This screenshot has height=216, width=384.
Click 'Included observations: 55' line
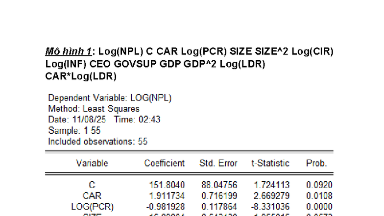(98, 142)
